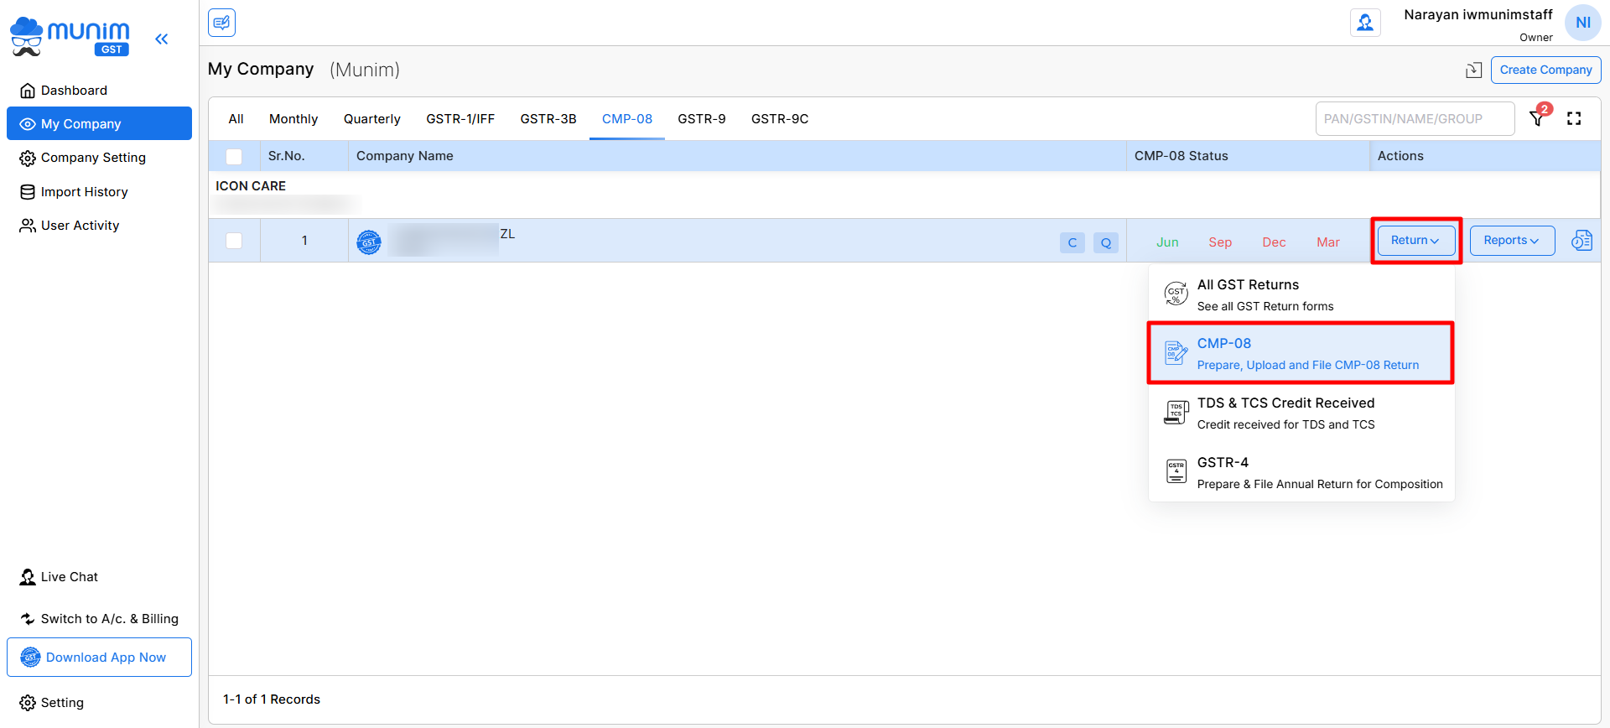Choose TDS & TCS Credit Received
Viewport: 1610px width, 728px height.
(1301, 413)
